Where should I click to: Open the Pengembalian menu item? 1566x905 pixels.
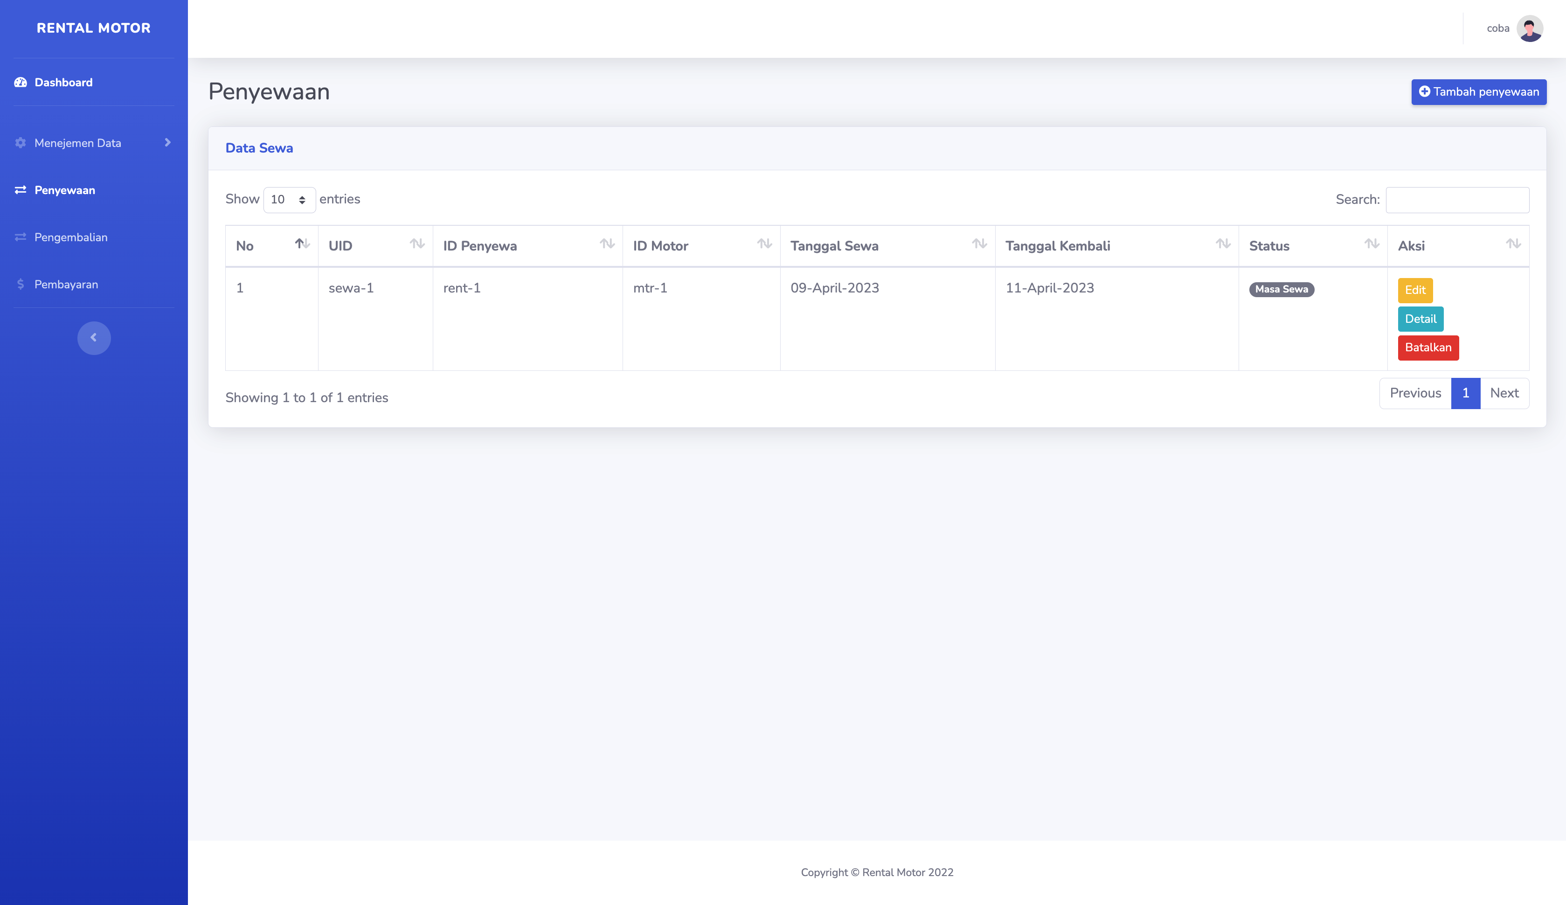click(71, 237)
